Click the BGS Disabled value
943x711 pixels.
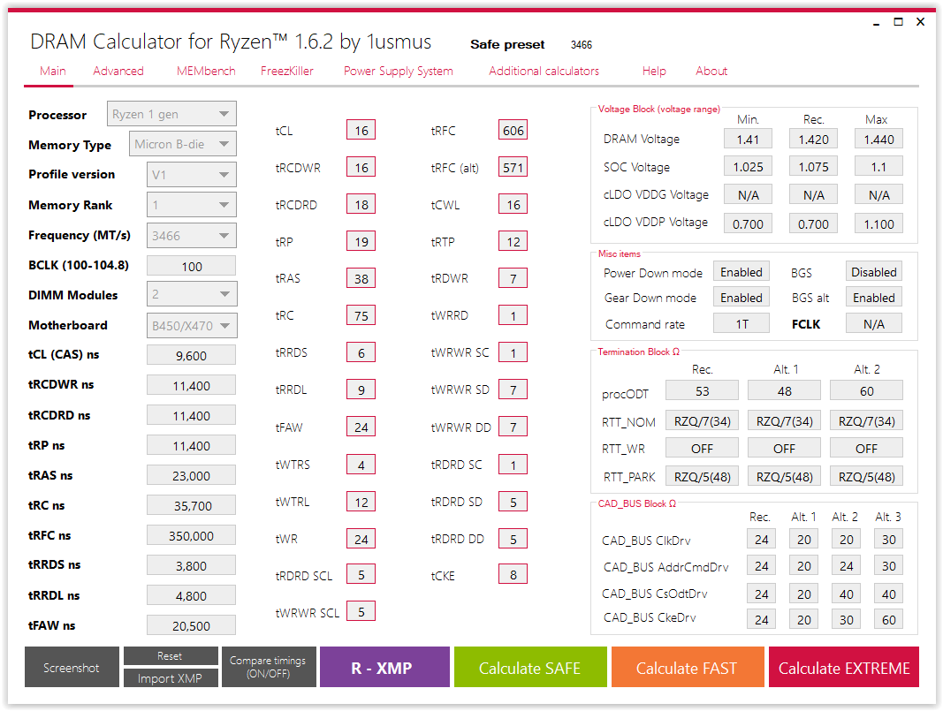(874, 272)
